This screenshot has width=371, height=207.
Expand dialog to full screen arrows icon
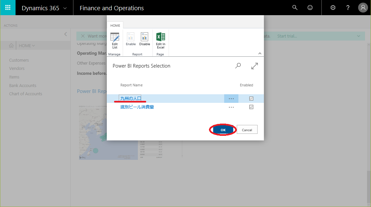pos(255,66)
